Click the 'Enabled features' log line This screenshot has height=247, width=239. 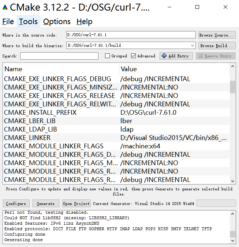click(x=52, y=223)
